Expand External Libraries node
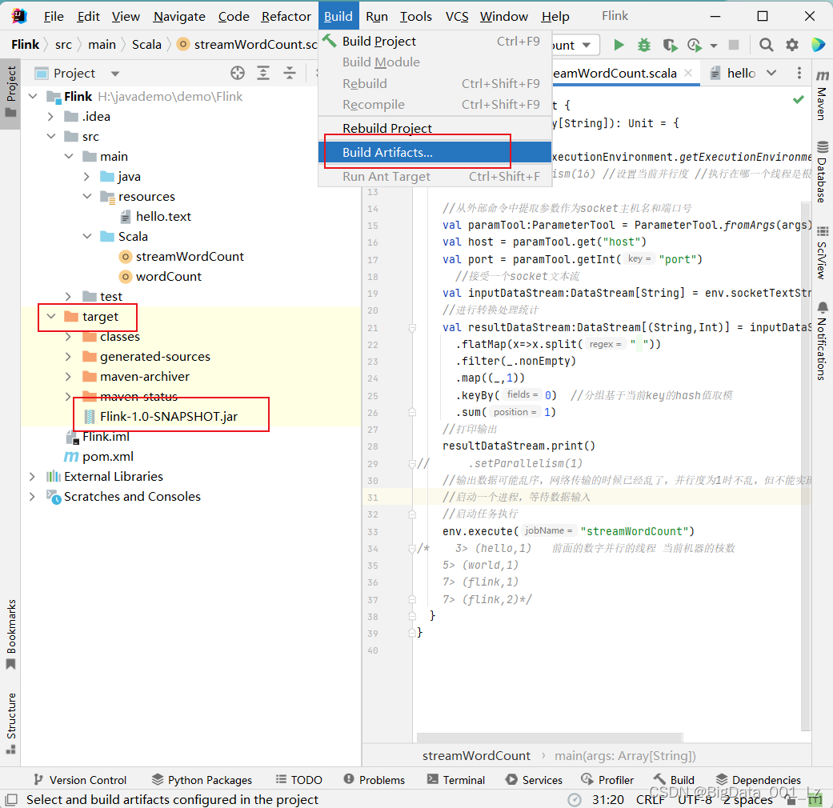This screenshot has width=833, height=808. 32,477
